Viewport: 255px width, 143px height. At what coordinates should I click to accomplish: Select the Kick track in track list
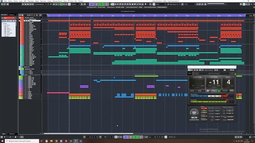point(31,23)
